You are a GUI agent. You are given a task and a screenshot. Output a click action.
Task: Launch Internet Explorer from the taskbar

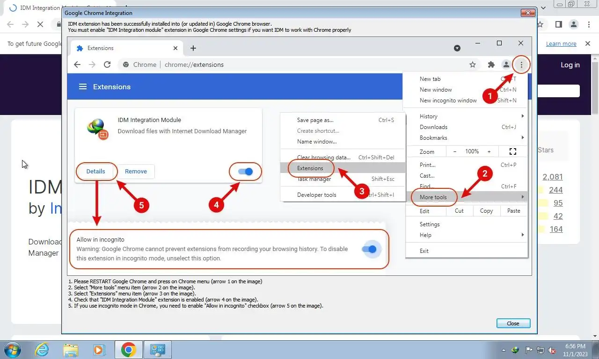click(42, 350)
